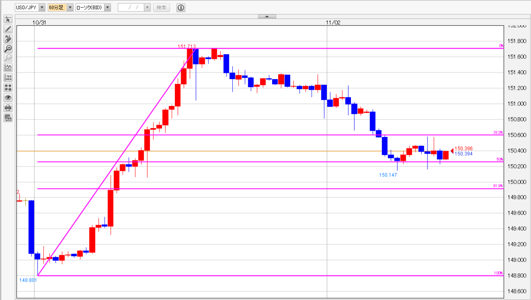
Task: Zoom in with the magnifier plus icon
Action: (8, 49)
